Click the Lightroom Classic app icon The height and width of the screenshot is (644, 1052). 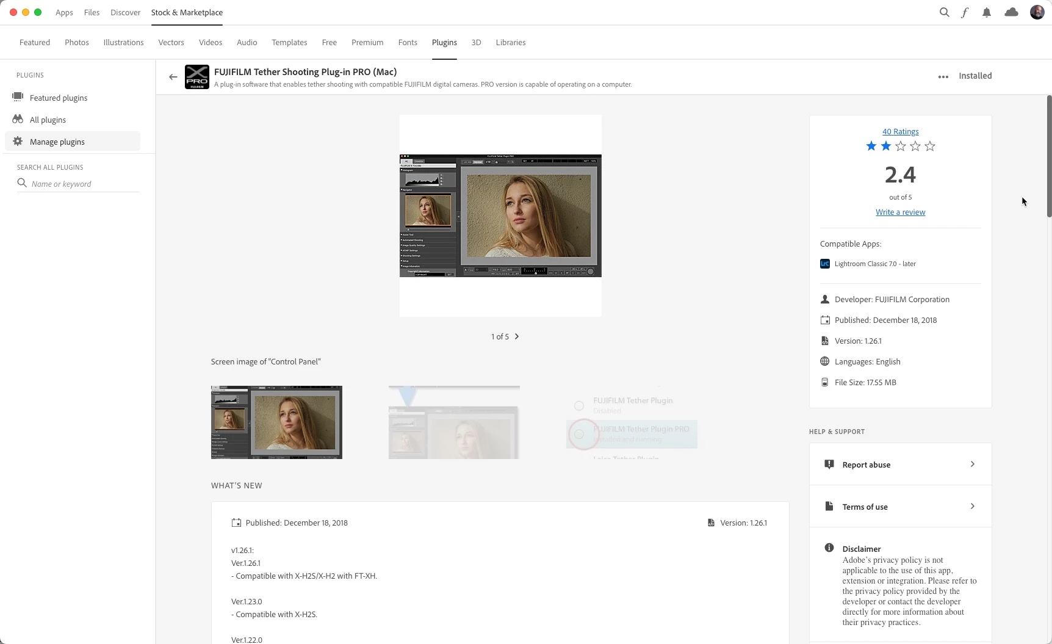825,264
